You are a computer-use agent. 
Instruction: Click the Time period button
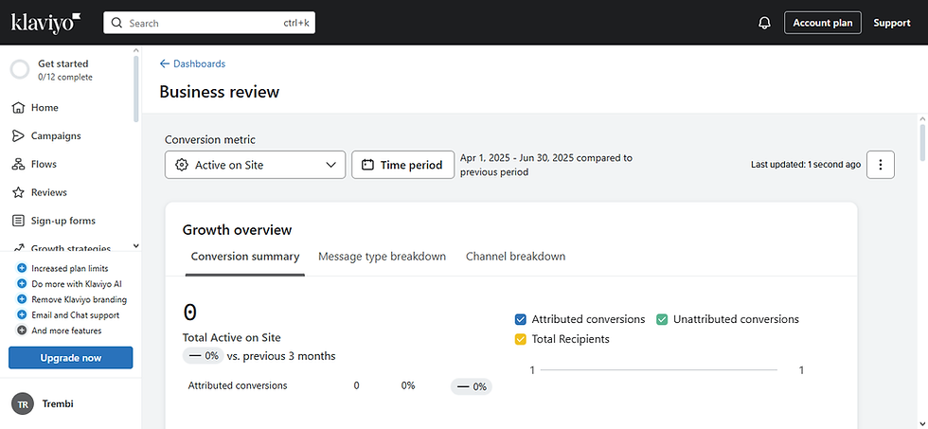point(403,165)
